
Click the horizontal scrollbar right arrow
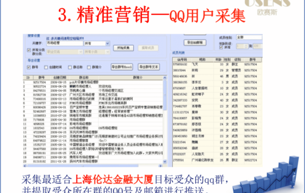pyautogui.click(x=161, y=166)
